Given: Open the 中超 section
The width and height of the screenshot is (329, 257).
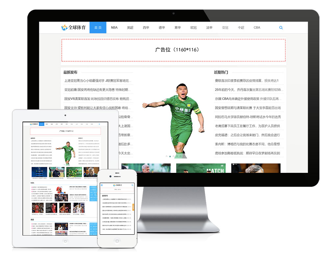Looking at the screenshot, I should point(241,28).
